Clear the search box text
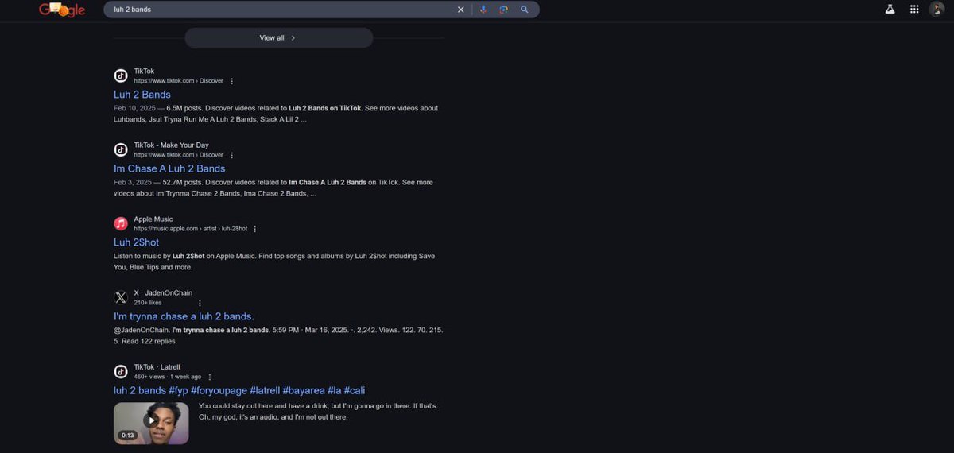Screen dimensions: 954x453 point(460,10)
